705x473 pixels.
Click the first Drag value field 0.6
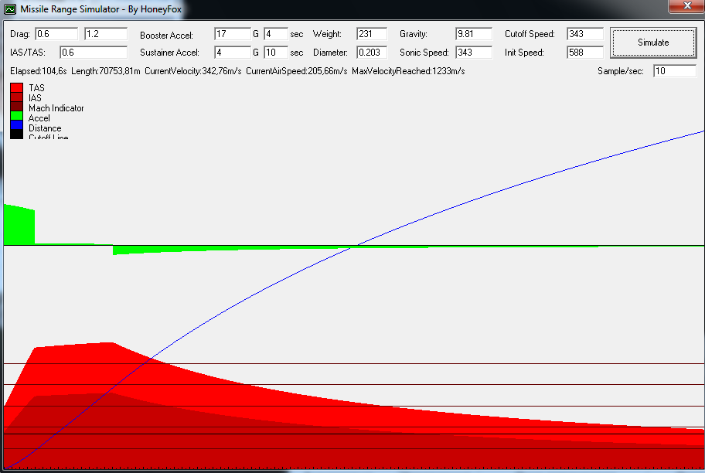56,34
